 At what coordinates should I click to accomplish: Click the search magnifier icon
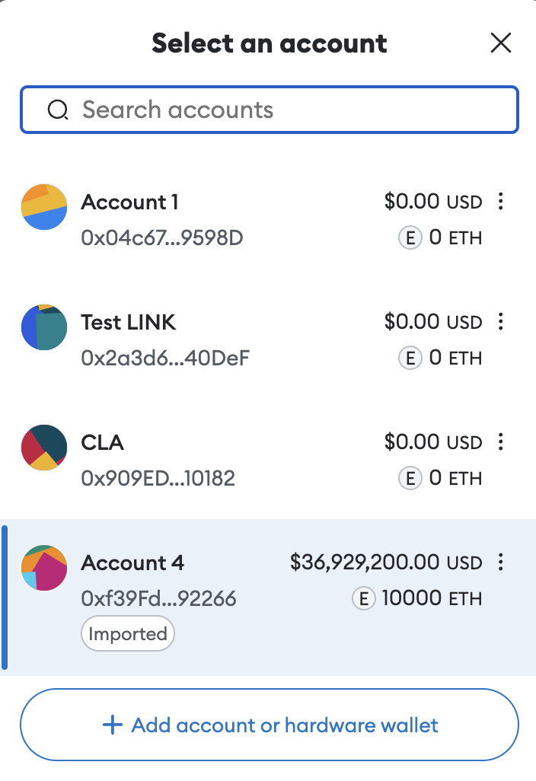point(58,110)
